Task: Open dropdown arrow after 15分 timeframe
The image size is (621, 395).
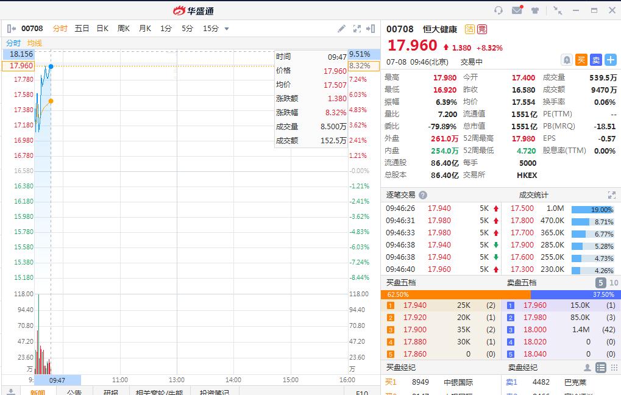Action: (227, 29)
